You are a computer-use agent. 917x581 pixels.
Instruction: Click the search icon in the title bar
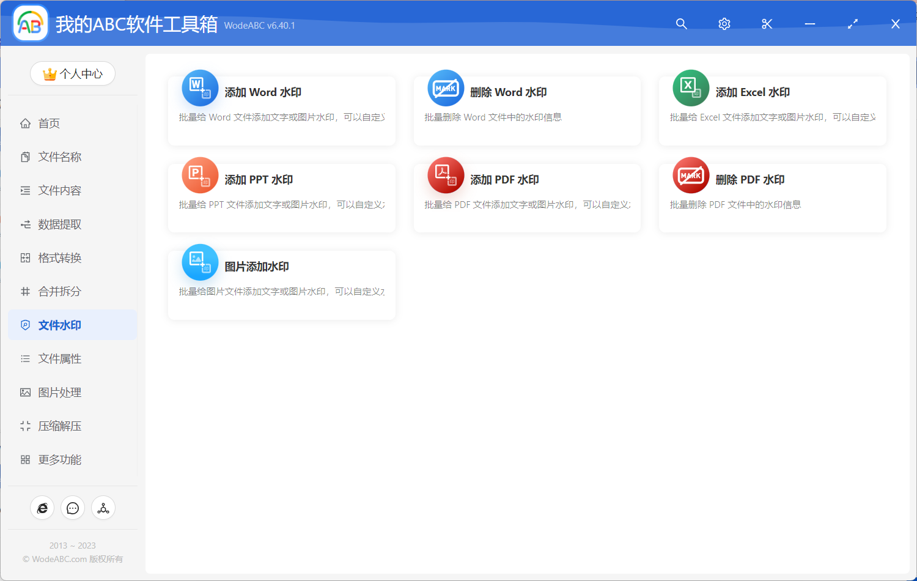(x=681, y=24)
